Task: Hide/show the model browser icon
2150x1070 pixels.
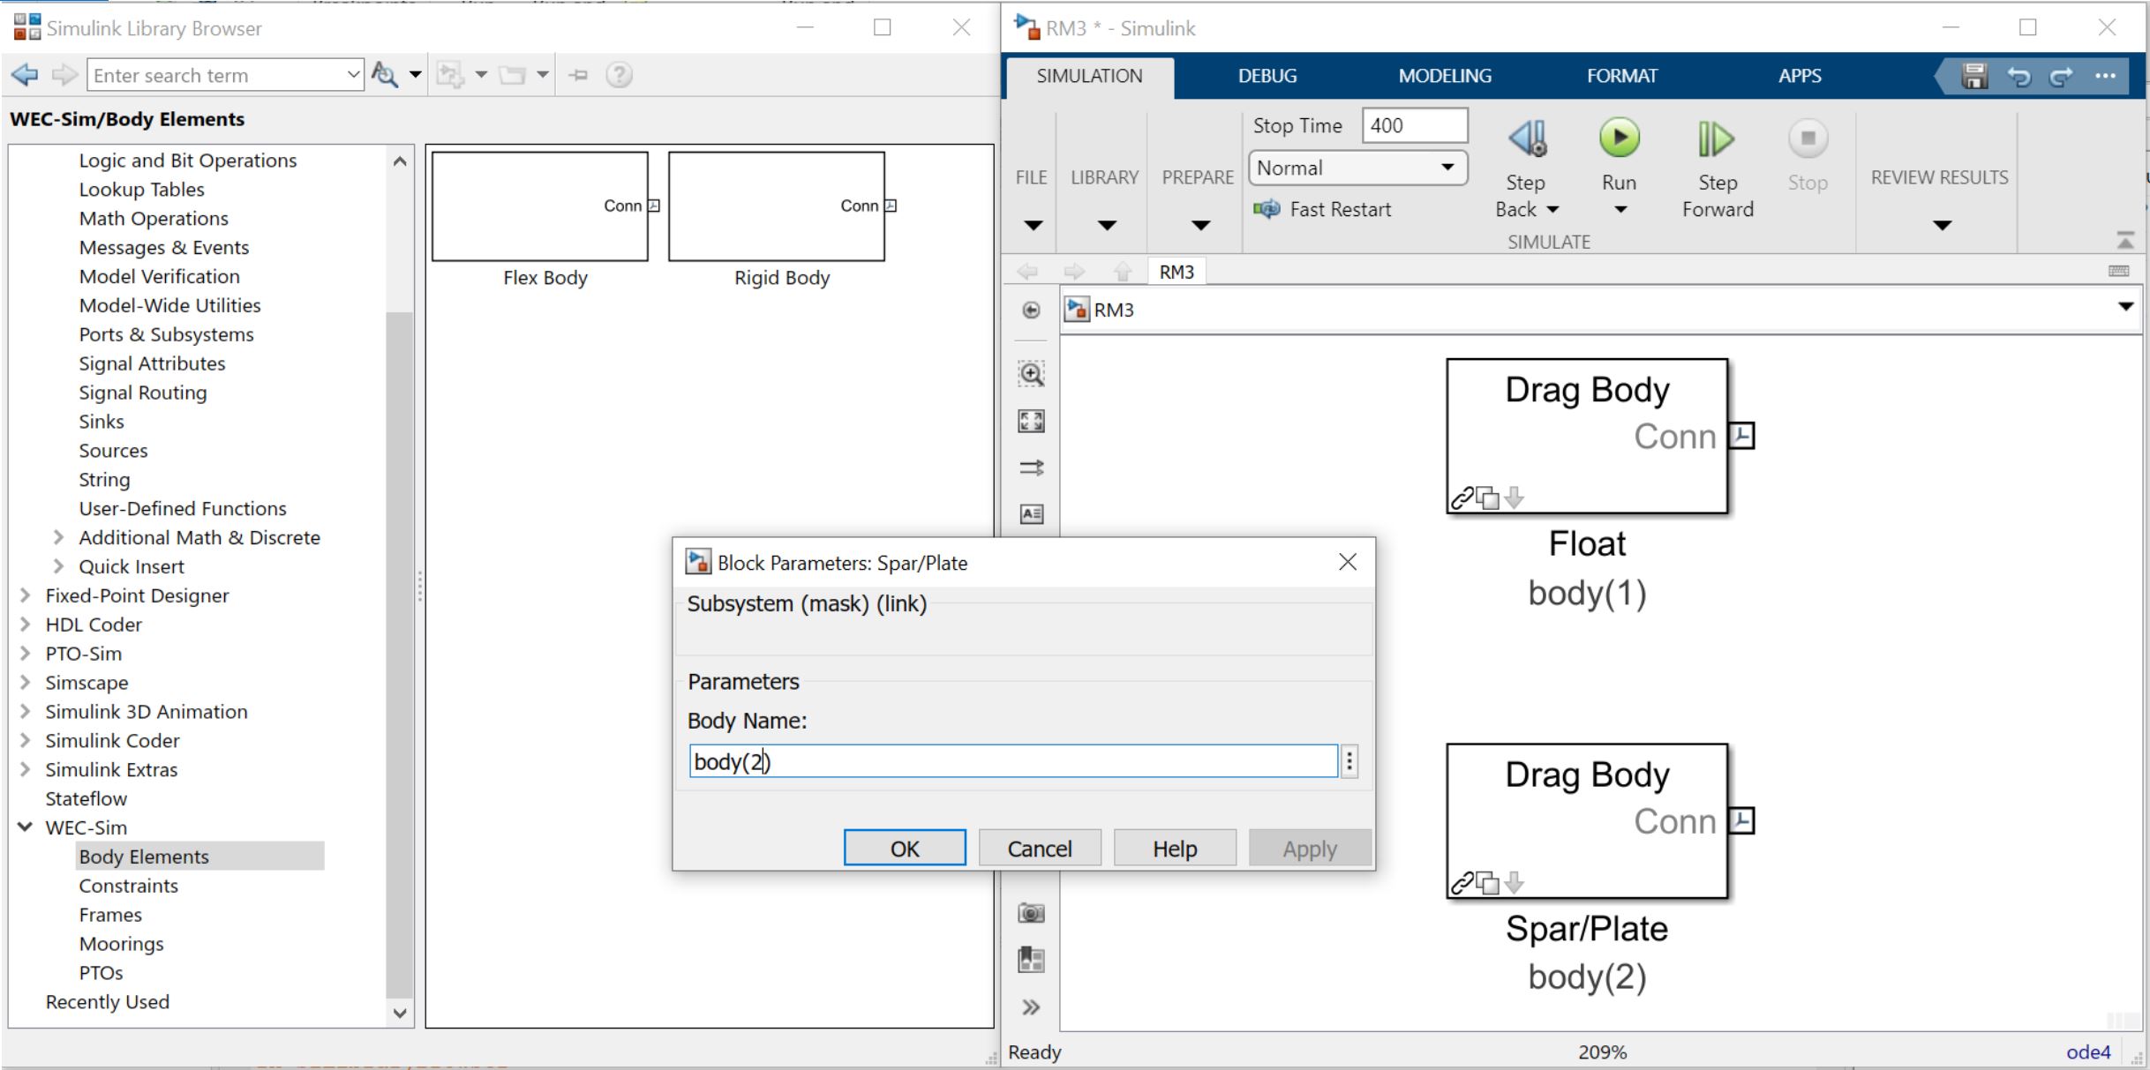Action: pyautogui.click(x=1031, y=310)
